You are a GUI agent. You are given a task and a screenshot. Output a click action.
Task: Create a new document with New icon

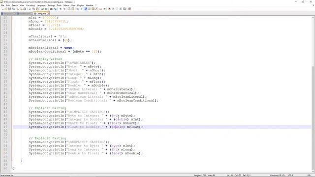click(x=2, y=9)
